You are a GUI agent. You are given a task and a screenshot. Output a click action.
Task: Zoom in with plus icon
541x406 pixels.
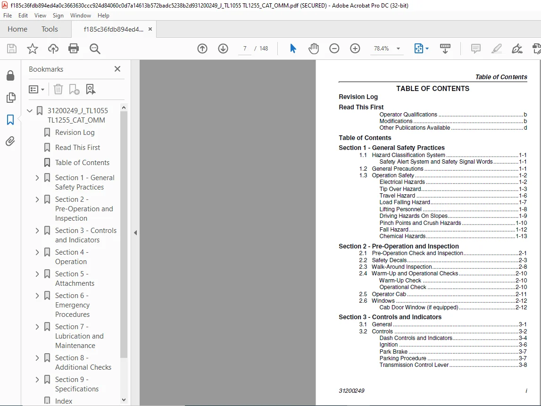click(355, 49)
